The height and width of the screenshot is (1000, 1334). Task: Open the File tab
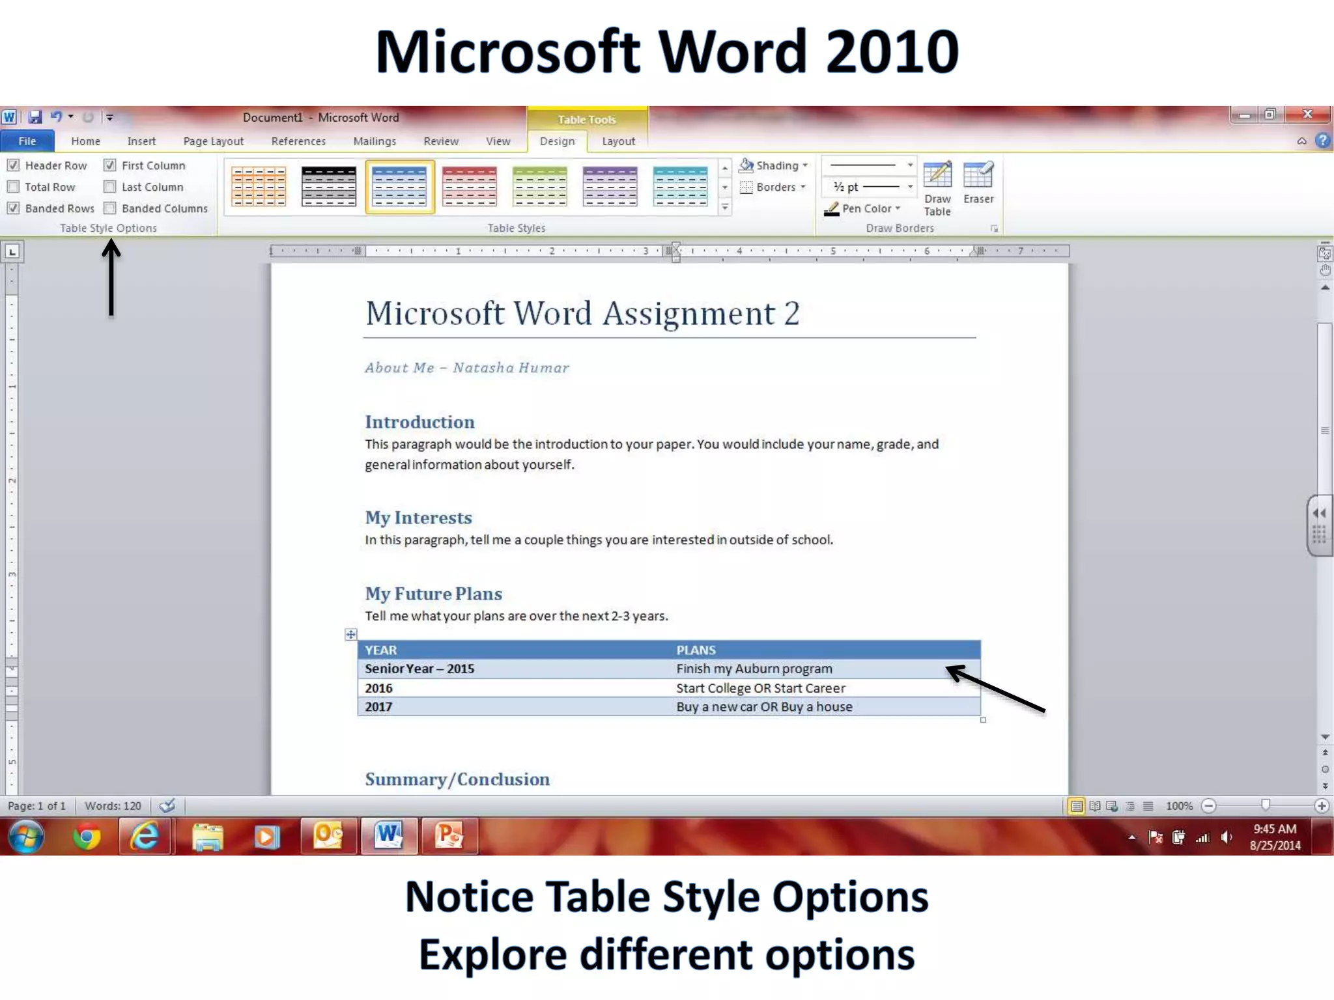[x=27, y=141]
